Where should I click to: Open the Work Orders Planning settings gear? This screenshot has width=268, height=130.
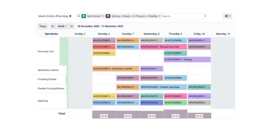pyautogui.click(x=70, y=16)
